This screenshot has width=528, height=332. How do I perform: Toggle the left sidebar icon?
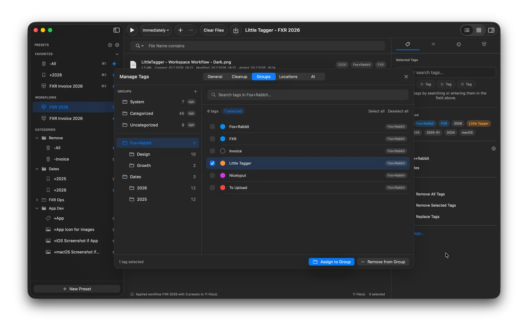click(116, 30)
